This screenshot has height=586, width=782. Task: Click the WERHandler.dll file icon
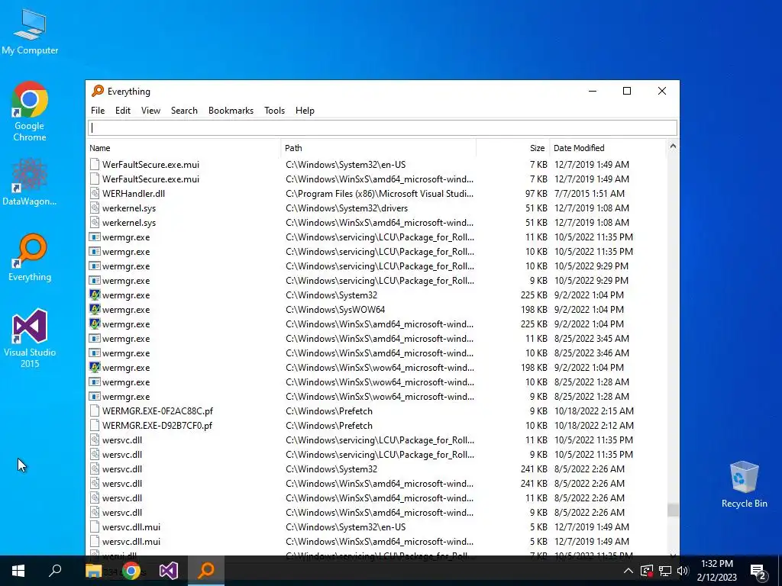tap(95, 193)
